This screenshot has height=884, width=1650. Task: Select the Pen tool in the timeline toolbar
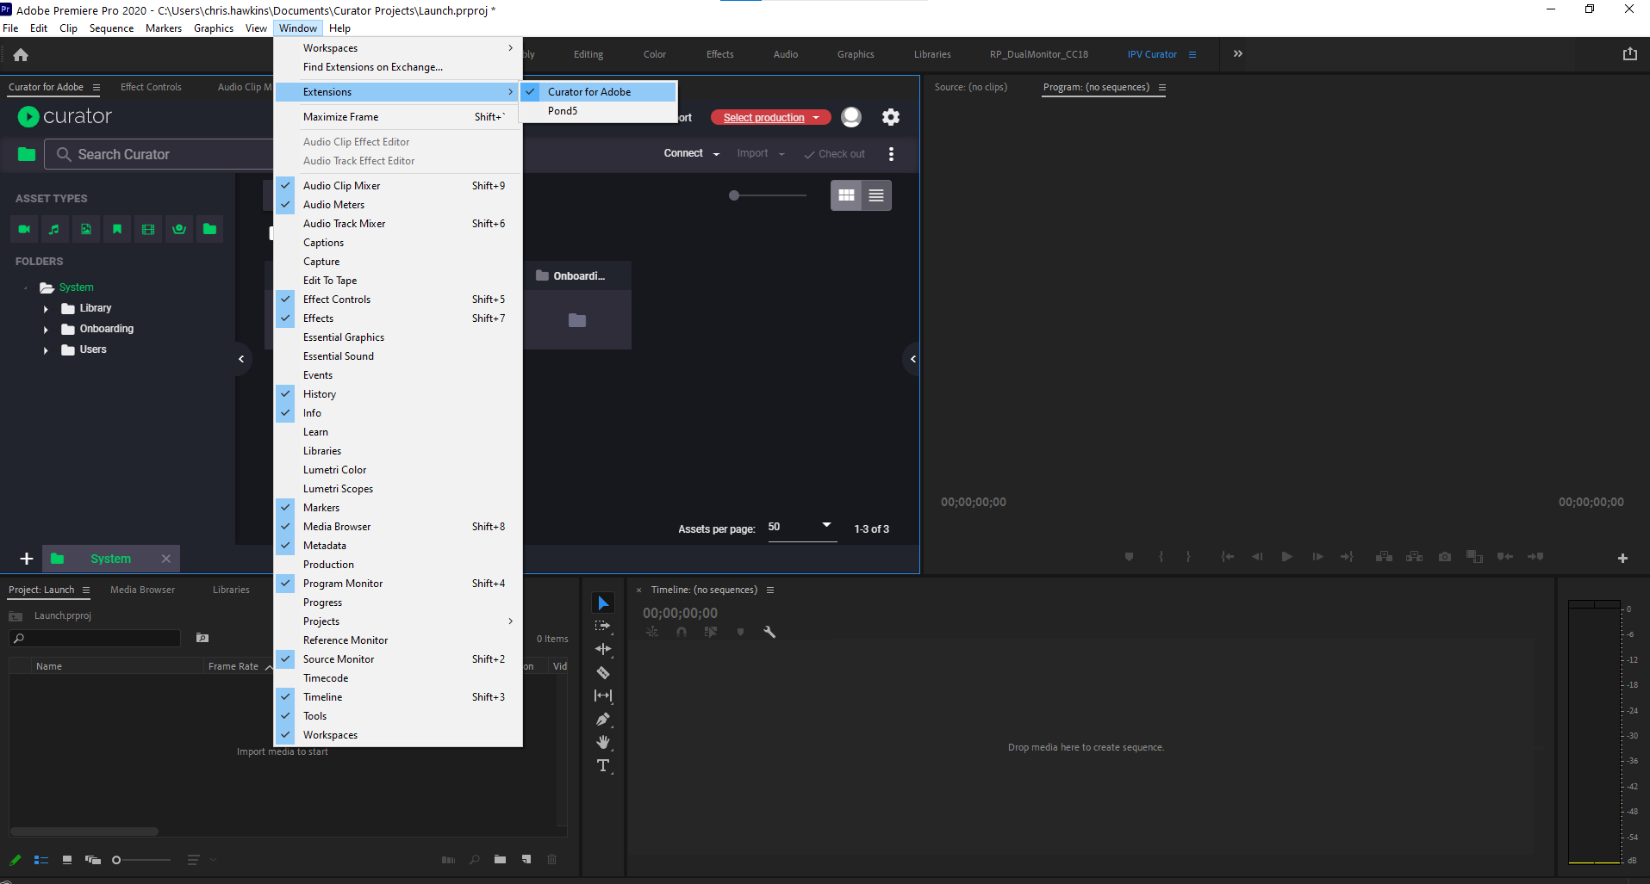pos(603,719)
